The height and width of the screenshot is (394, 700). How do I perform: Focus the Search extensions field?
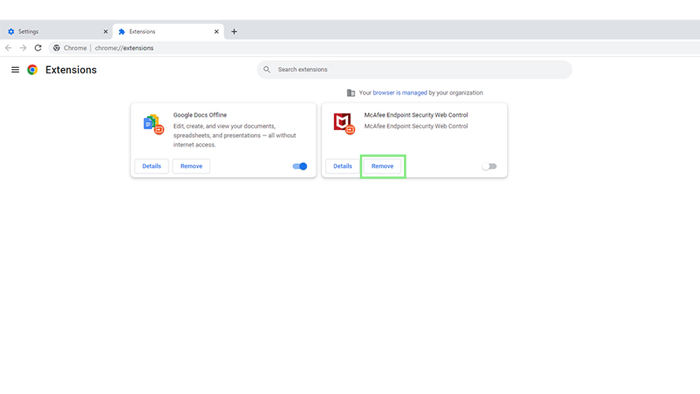coord(414,69)
